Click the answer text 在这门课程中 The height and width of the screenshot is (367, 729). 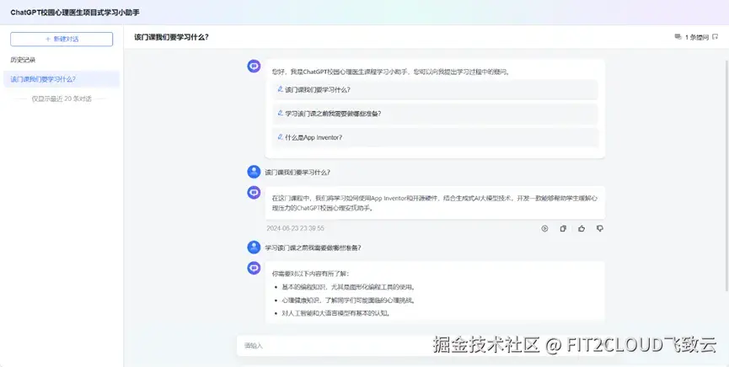pos(435,203)
